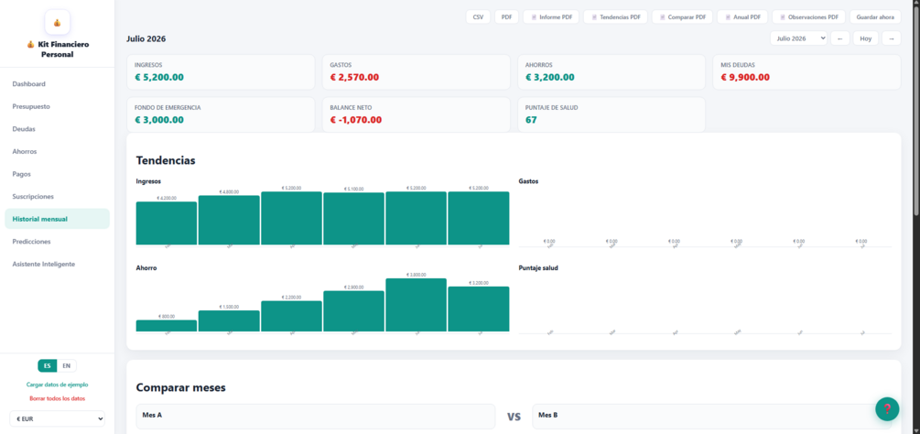Click Guardar ahora button
920x434 pixels.
(x=875, y=17)
